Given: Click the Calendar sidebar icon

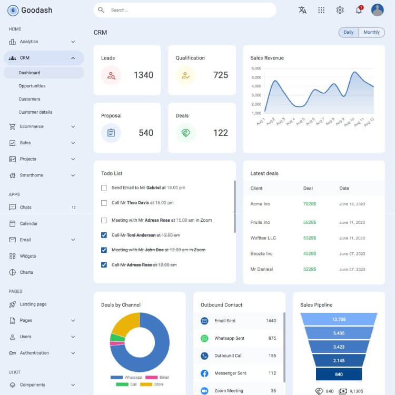Looking at the screenshot, I should (12, 223).
